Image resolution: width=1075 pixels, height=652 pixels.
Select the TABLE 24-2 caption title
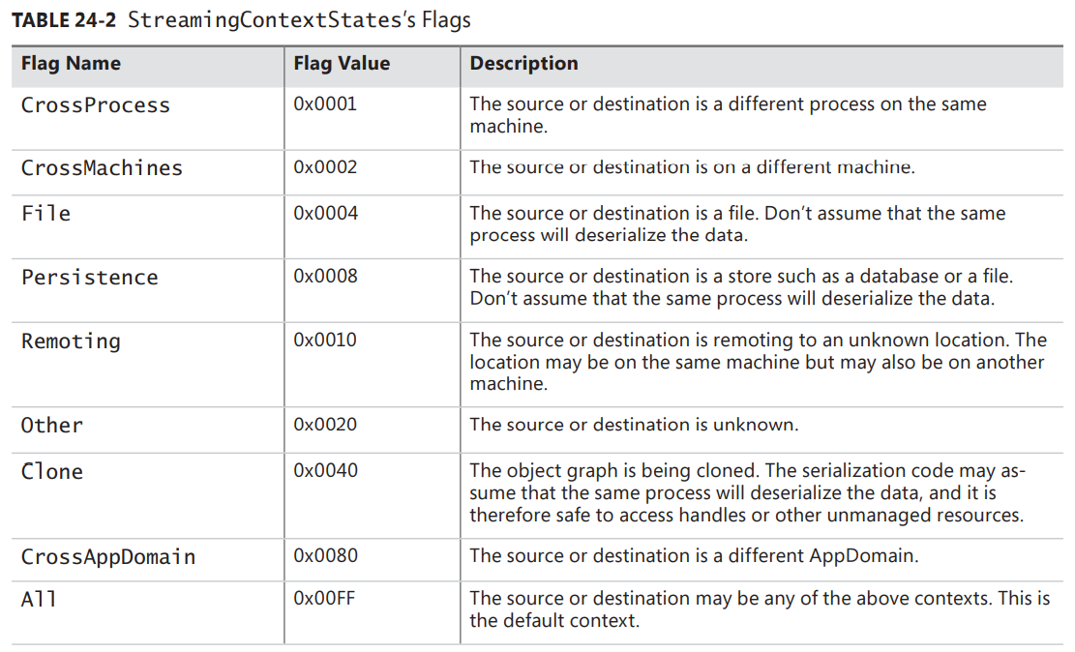(x=241, y=19)
